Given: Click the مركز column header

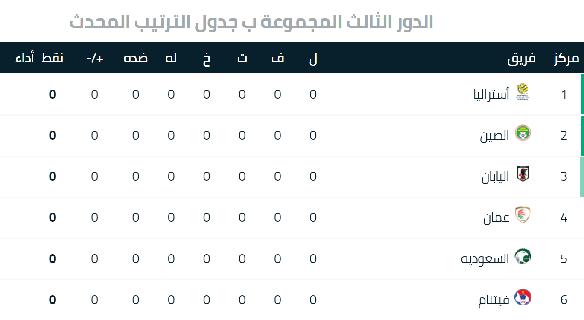Looking at the screenshot, I should click(566, 59).
